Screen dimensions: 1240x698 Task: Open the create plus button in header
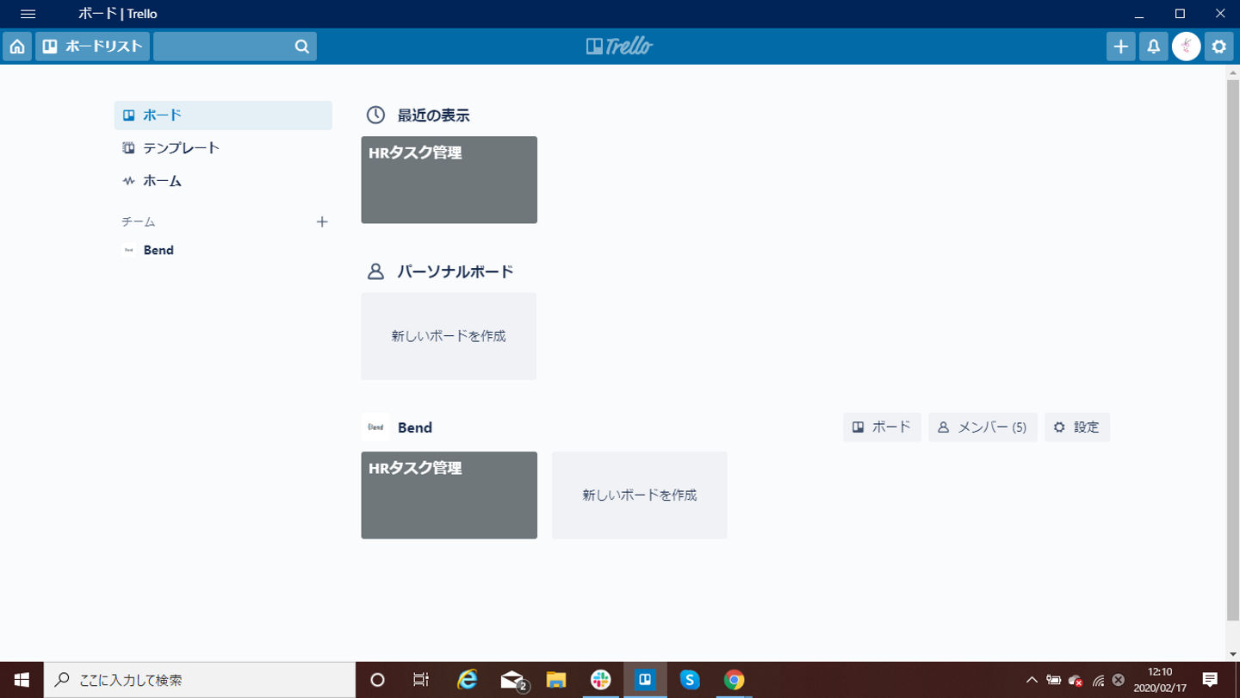1120,47
